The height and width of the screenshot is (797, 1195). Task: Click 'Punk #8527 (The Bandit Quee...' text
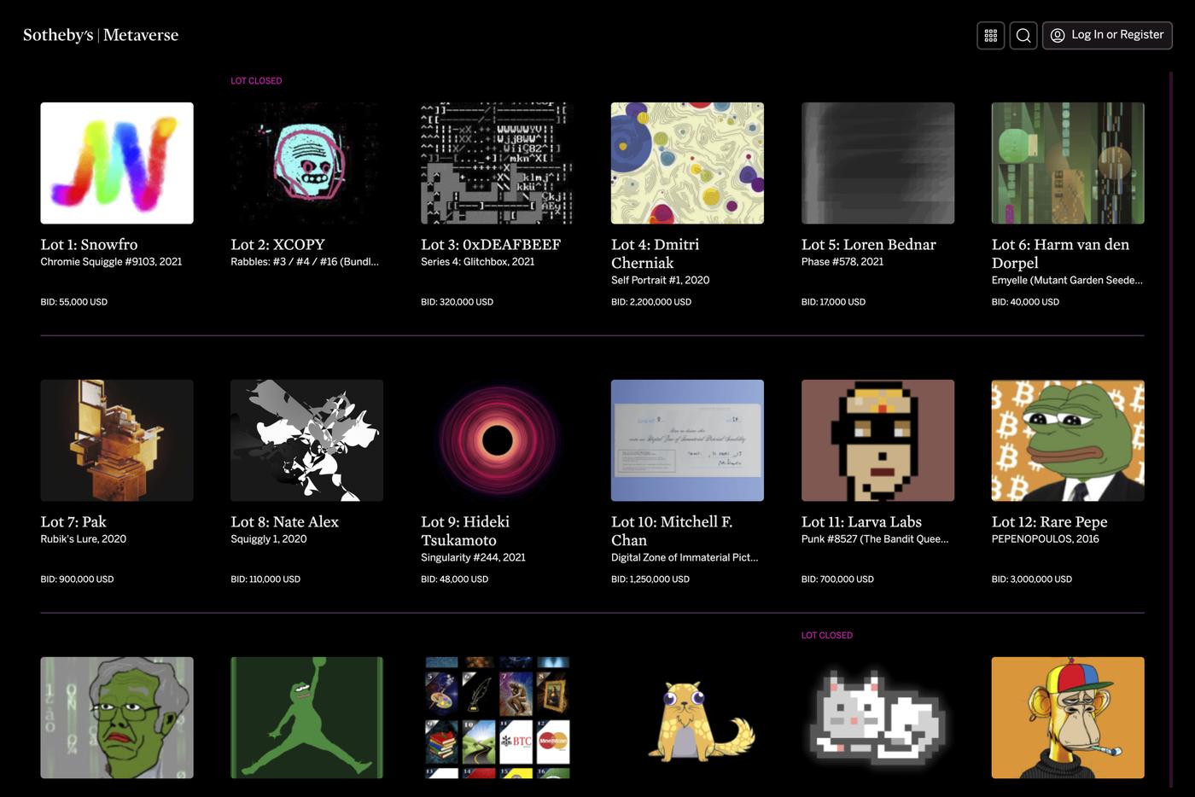click(x=875, y=539)
